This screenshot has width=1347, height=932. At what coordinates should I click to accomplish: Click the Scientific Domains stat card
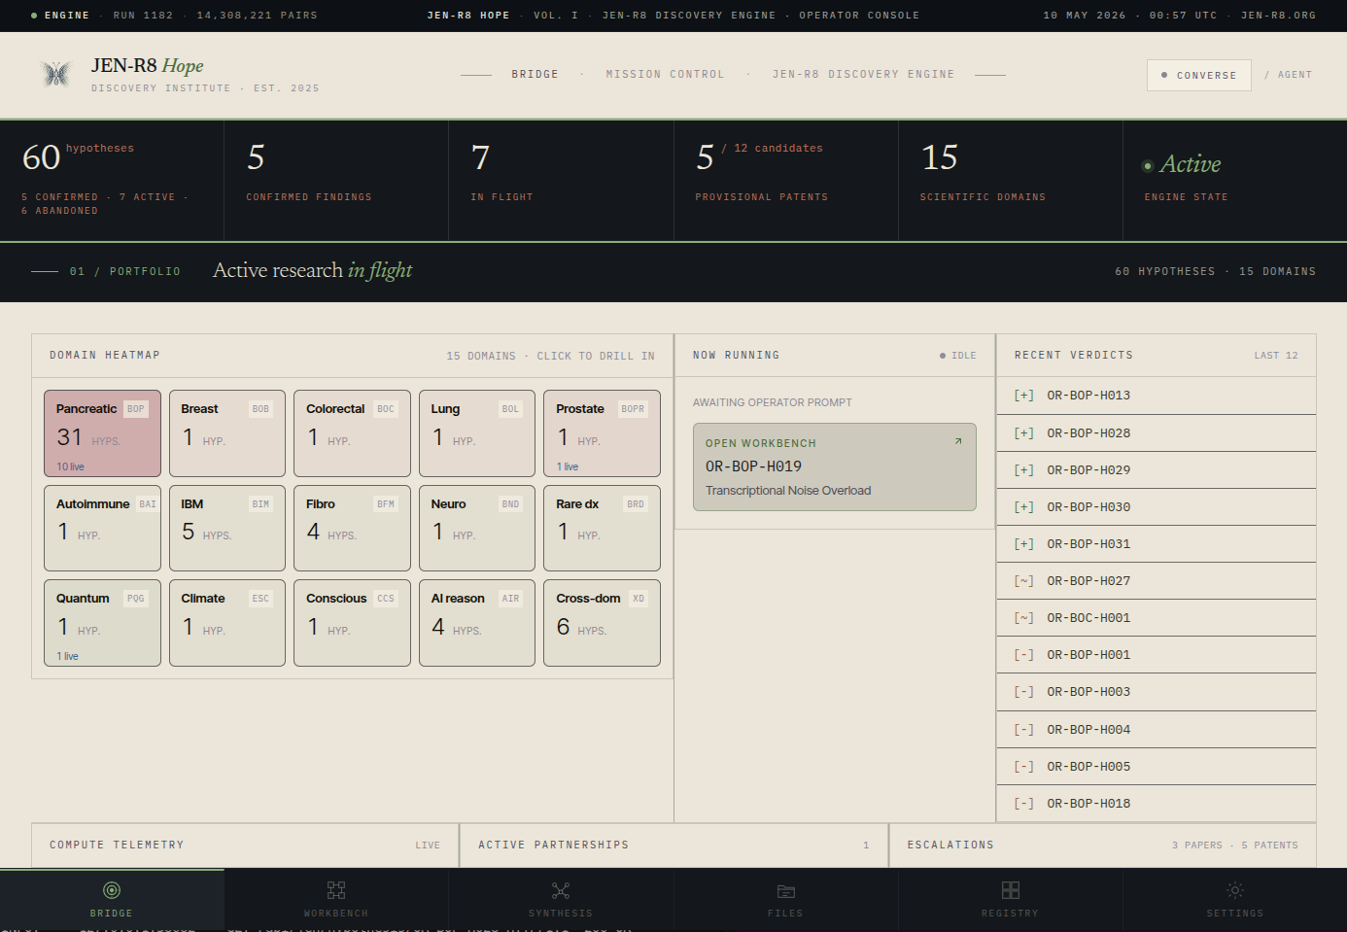click(1011, 180)
